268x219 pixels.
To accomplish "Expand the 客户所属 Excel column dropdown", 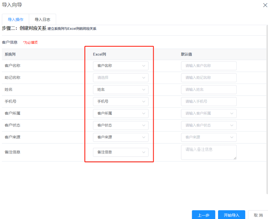I will point(120,113).
